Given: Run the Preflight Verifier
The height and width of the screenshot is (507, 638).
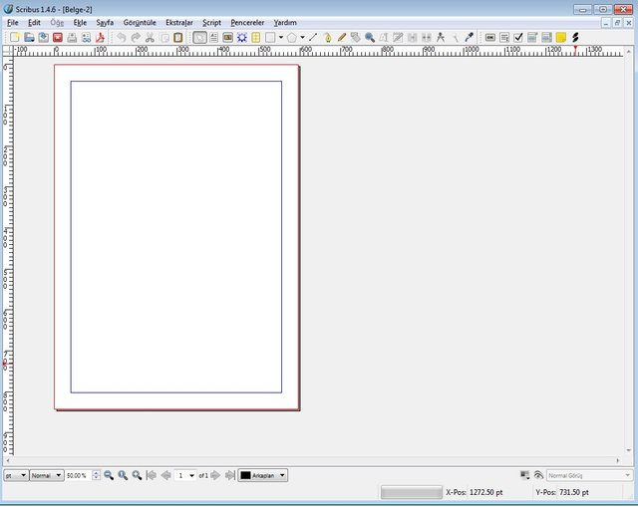Looking at the screenshot, I should (87, 38).
